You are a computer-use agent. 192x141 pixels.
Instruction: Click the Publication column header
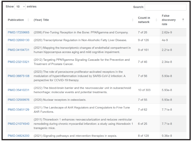point(16,20)
